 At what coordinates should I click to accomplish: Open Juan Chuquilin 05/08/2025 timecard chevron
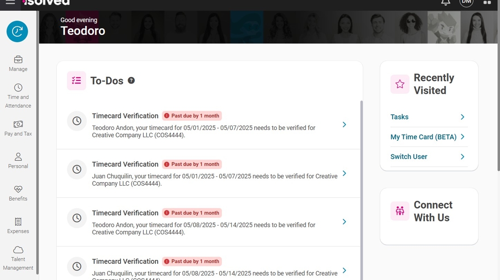point(344,271)
